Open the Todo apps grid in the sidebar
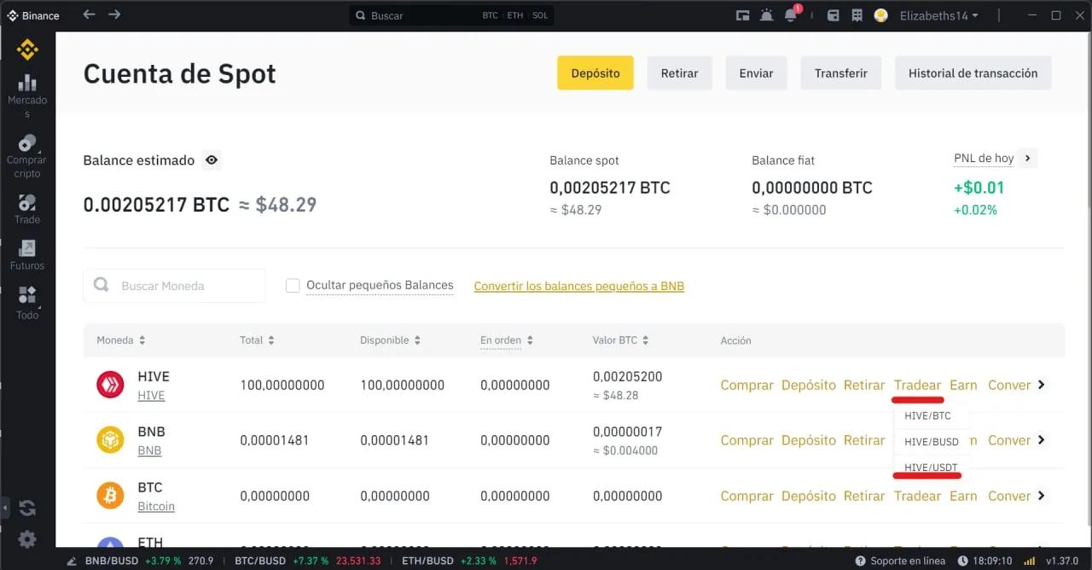Screen dimensions: 1092x570 click(27, 304)
